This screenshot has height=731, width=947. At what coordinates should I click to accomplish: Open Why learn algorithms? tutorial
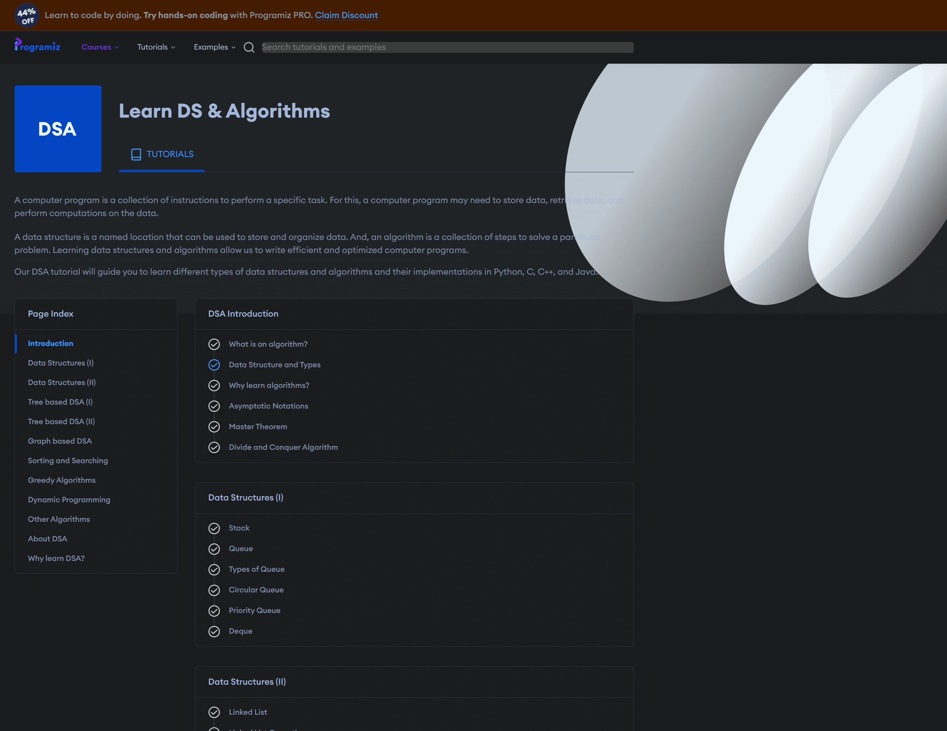269,385
